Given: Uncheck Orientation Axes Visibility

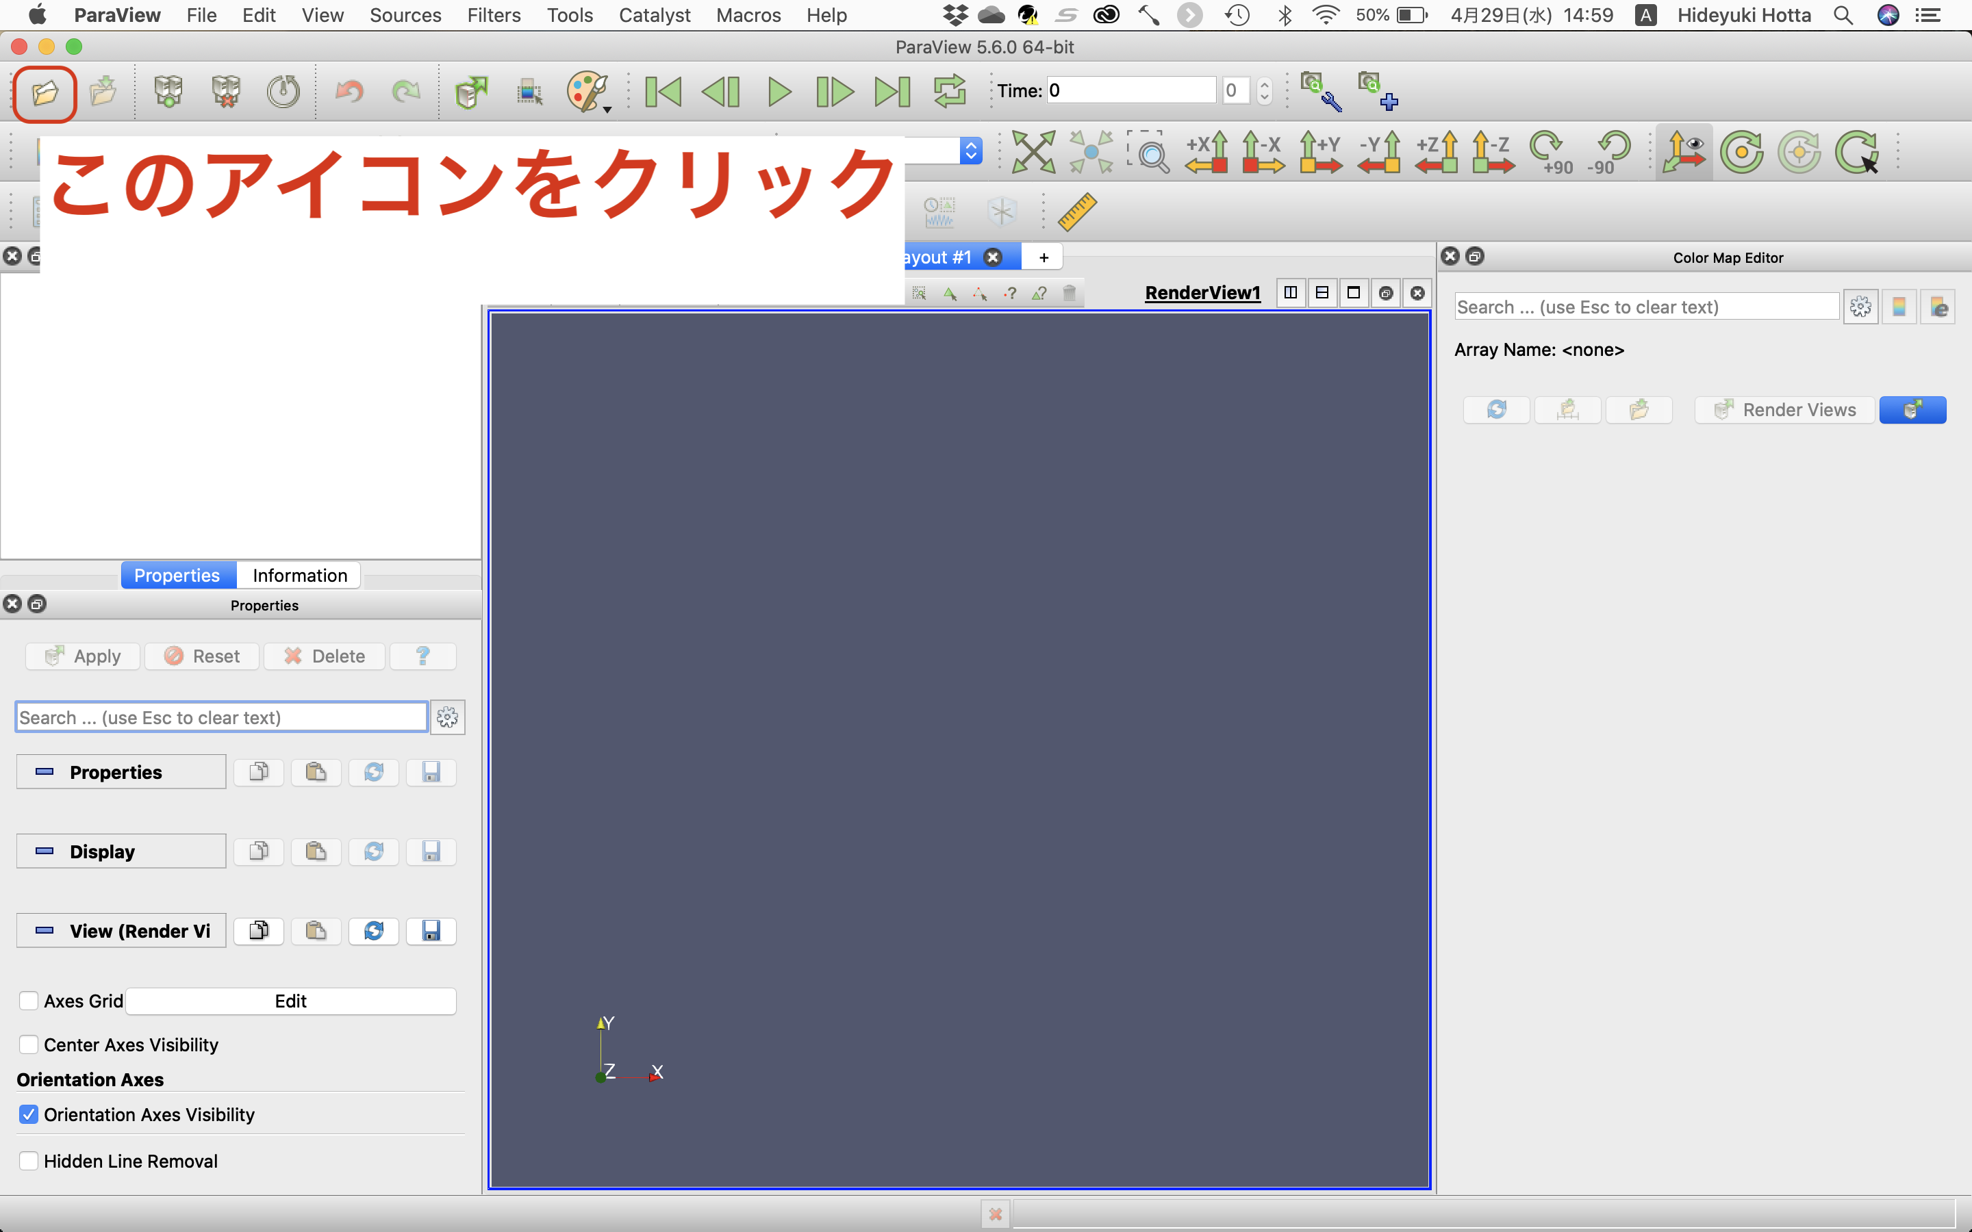Looking at the screenshot, I should coord(29,1114).
